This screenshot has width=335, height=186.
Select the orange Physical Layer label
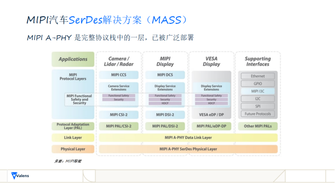[x=73, y=149]
